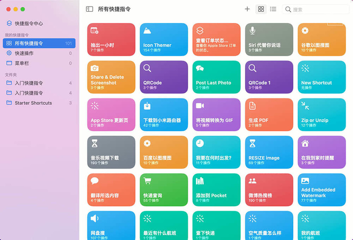Switch to list view
Image resolution: width=353 pixels, height=240 pixels.
(273, 9)
